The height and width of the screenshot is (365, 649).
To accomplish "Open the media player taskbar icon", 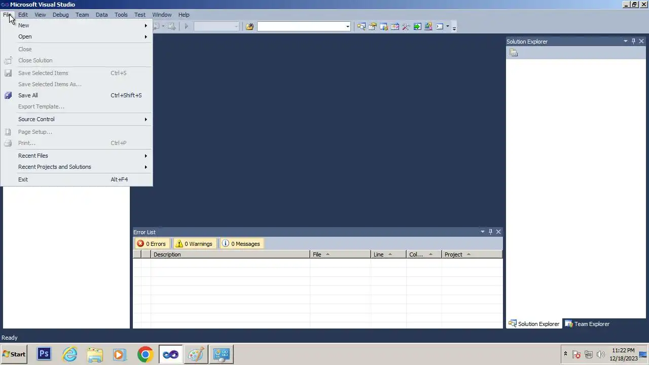I will pos(120,354).
